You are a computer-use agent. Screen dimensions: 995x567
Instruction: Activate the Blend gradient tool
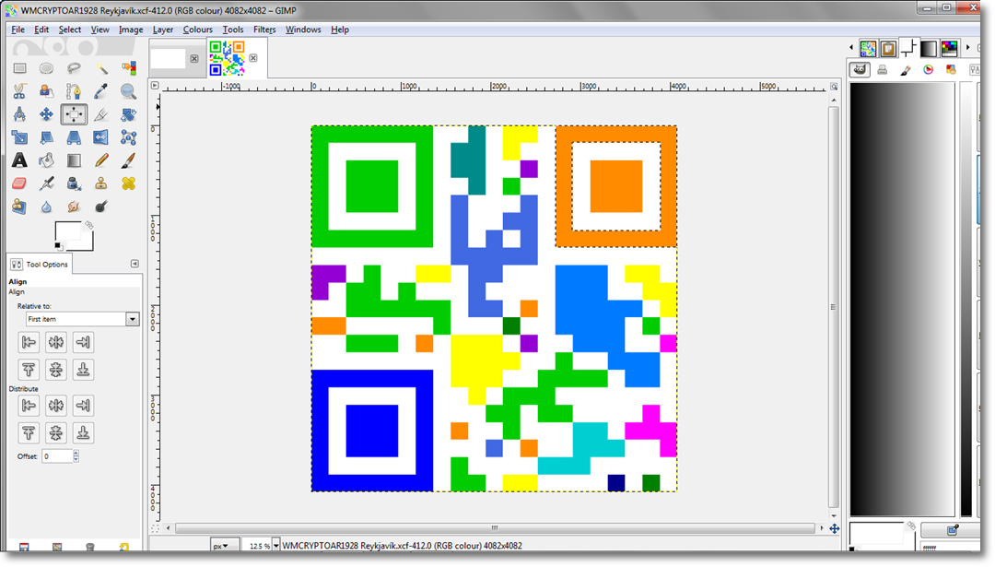(74, 160)
